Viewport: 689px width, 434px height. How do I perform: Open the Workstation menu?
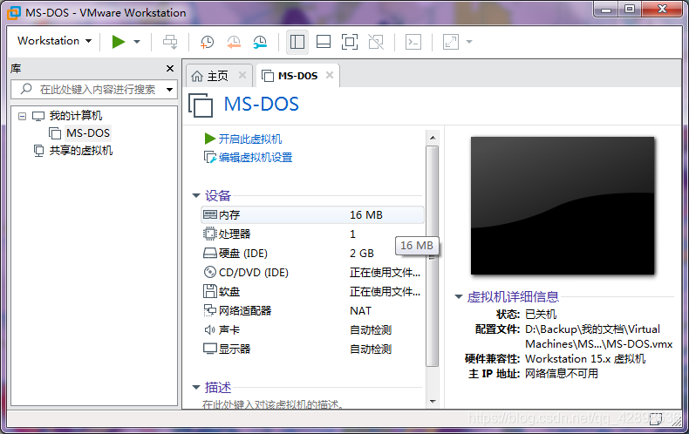tap(54, 41)
